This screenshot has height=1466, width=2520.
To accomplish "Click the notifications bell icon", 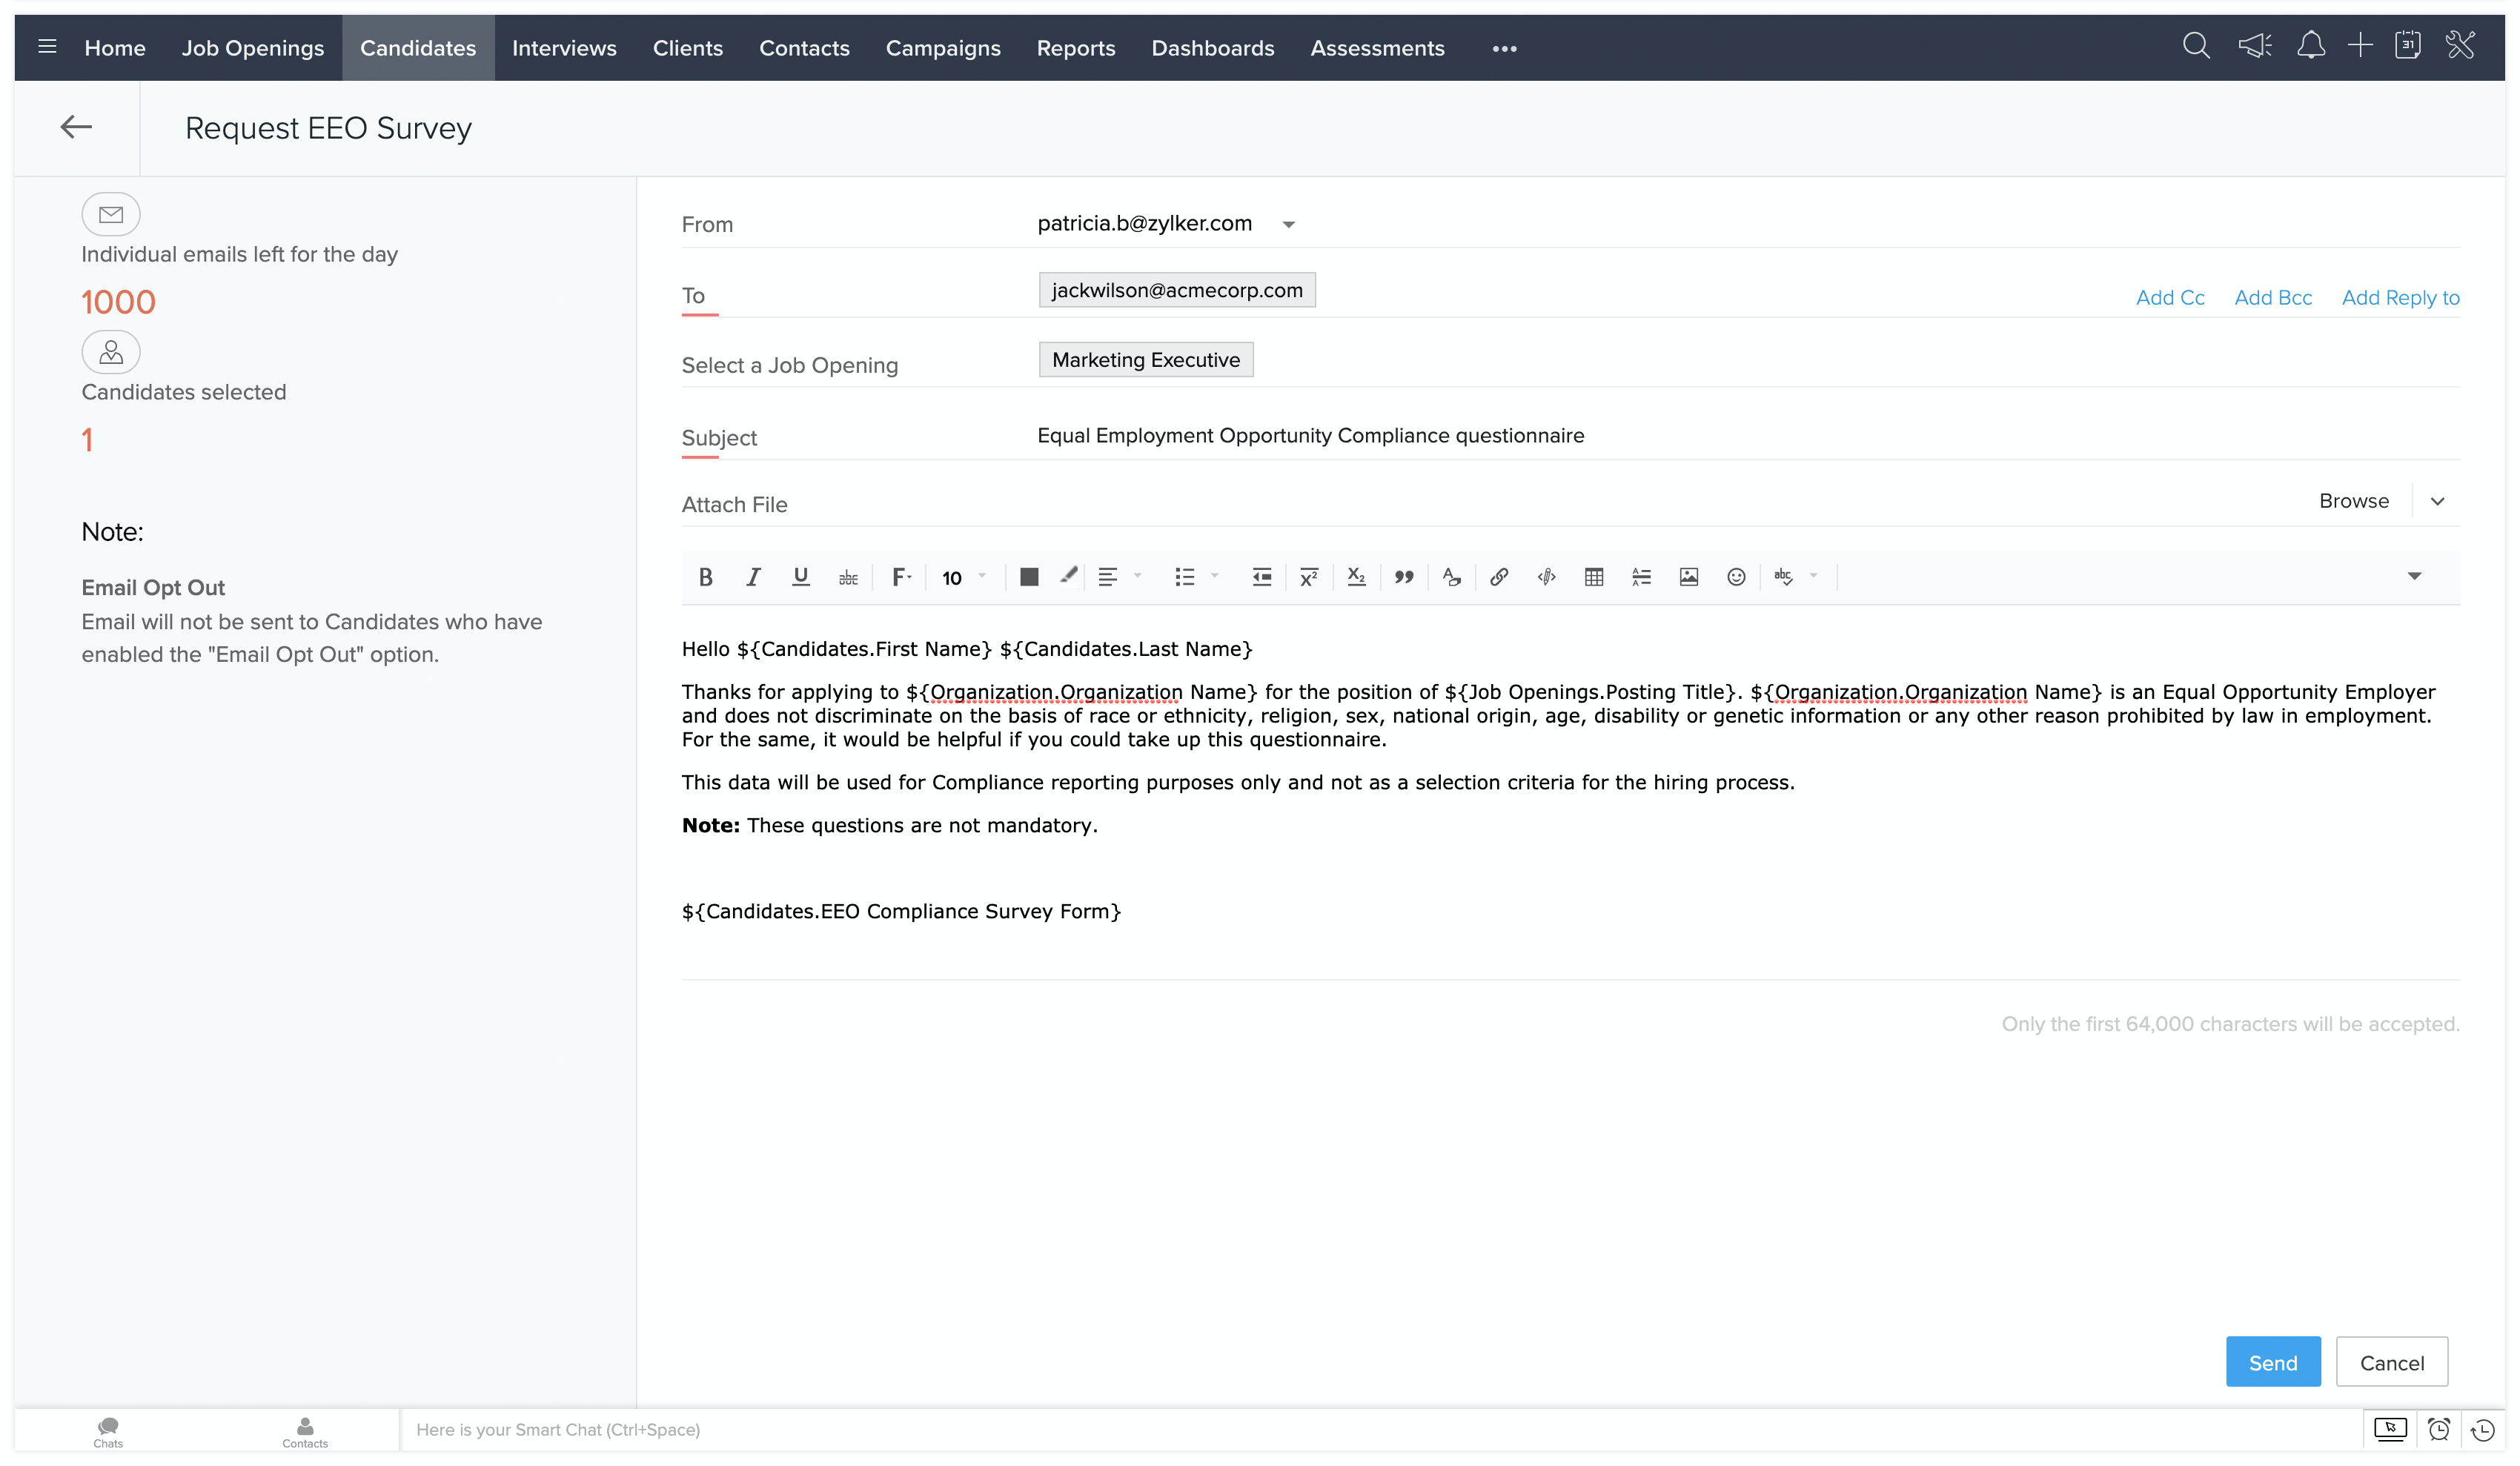I will pos(2310,46).
